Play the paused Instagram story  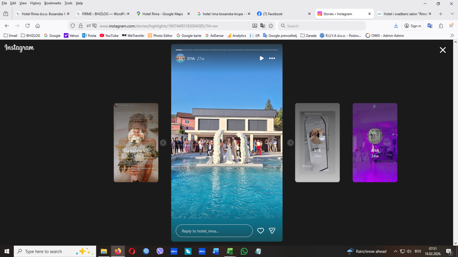coord(262,58)
